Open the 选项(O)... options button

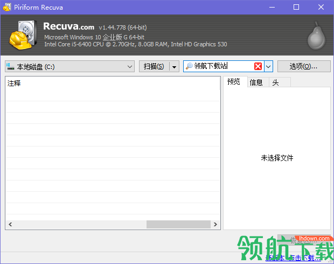[304, 66]
